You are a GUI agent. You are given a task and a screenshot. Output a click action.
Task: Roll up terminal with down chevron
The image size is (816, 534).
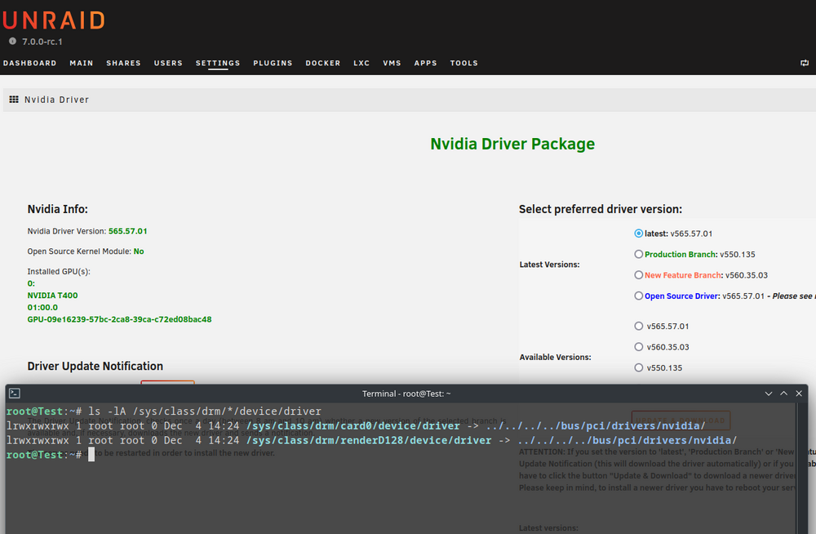(769, 394)
